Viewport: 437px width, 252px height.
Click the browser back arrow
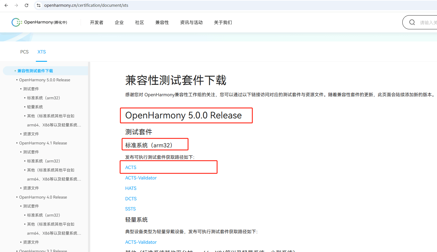6,5
